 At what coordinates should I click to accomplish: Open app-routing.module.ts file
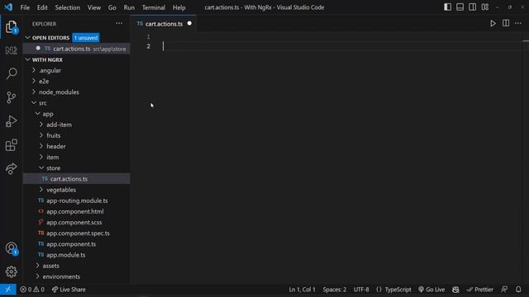pyautogui.click(x=77, y=200)
